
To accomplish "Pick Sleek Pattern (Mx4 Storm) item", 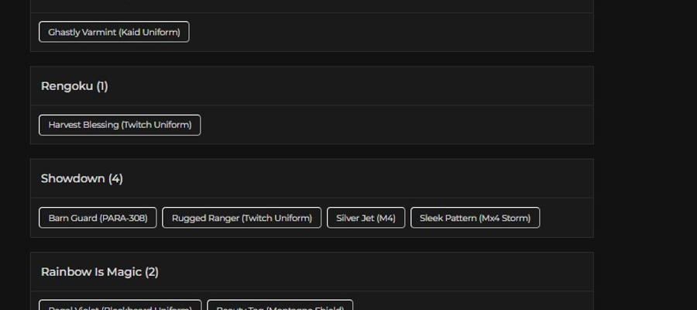I will pos(476,218).
